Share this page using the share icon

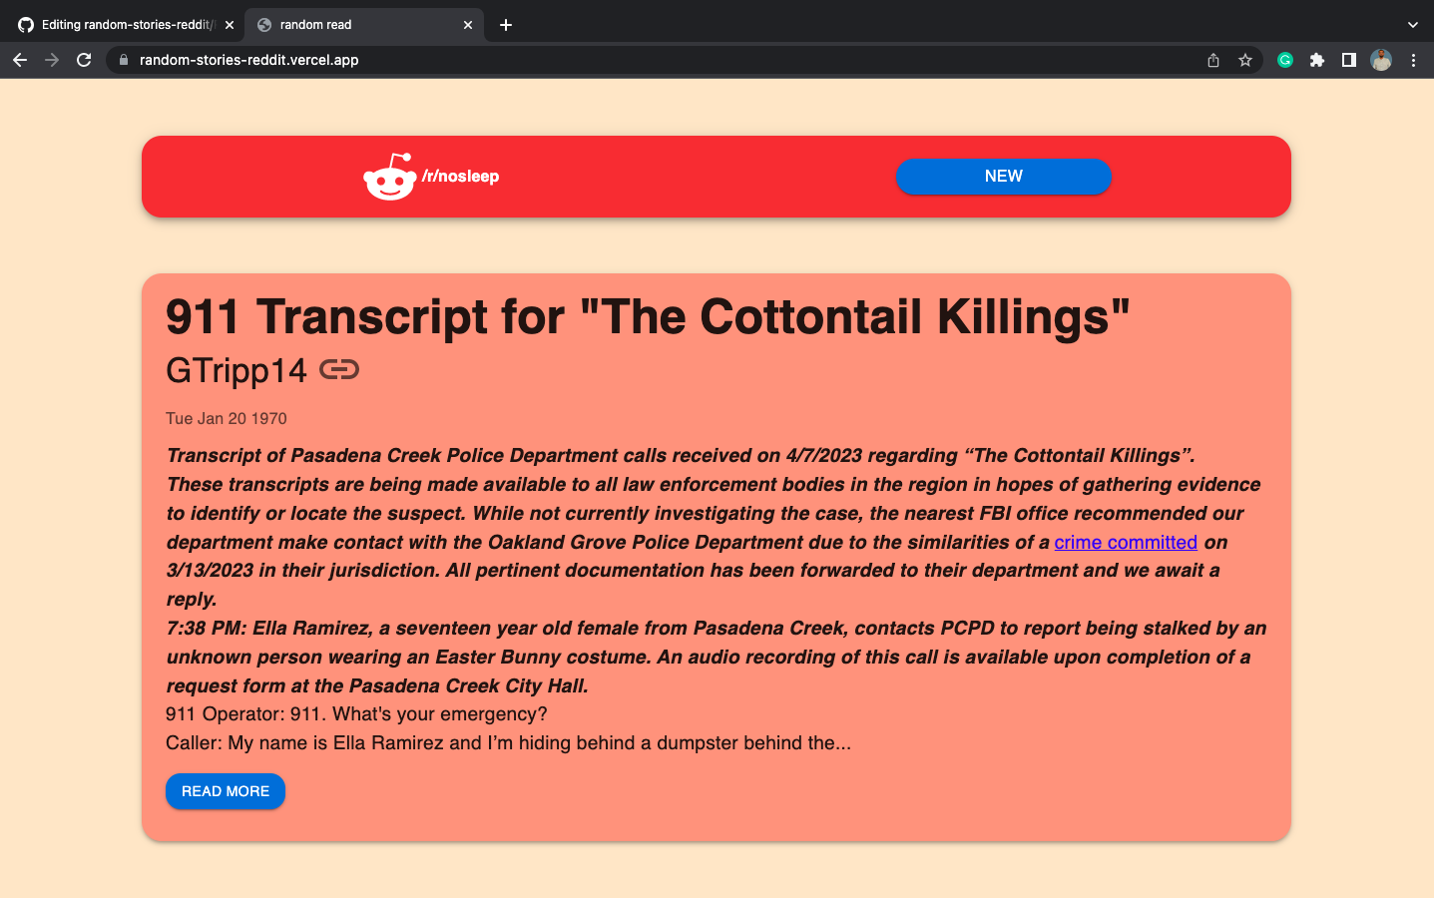pyautogui.click(x=1213, y=60)
